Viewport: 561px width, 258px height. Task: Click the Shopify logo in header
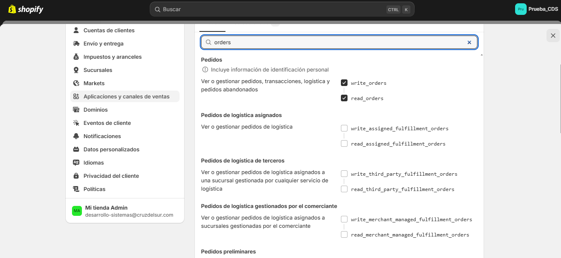click(x=26, y=9)
